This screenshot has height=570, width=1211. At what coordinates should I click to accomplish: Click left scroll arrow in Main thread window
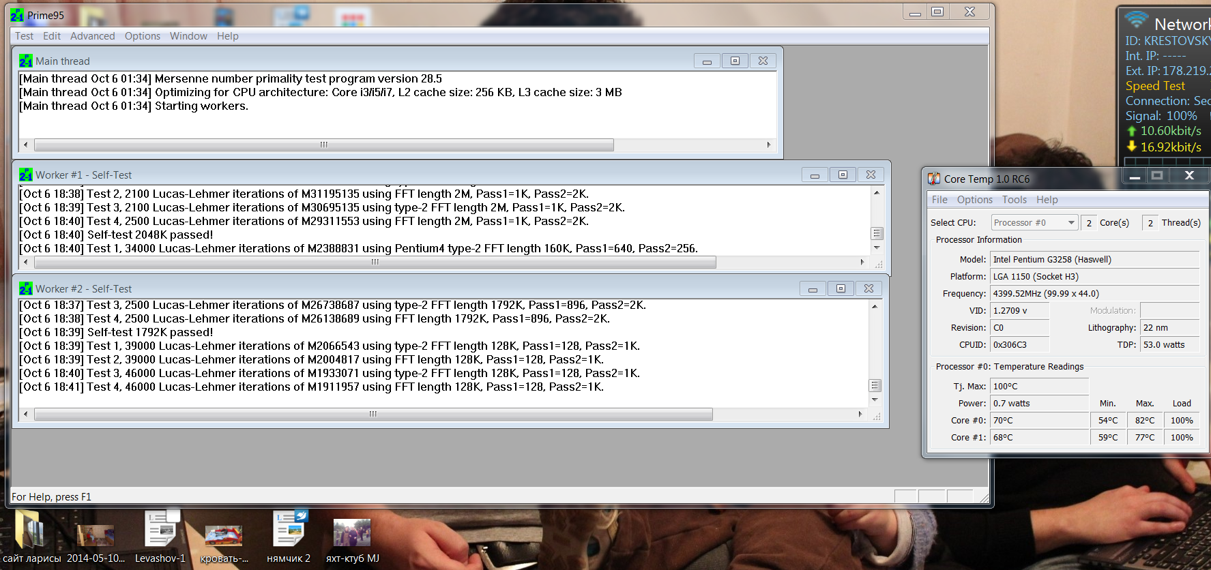[x=26, y=145]
